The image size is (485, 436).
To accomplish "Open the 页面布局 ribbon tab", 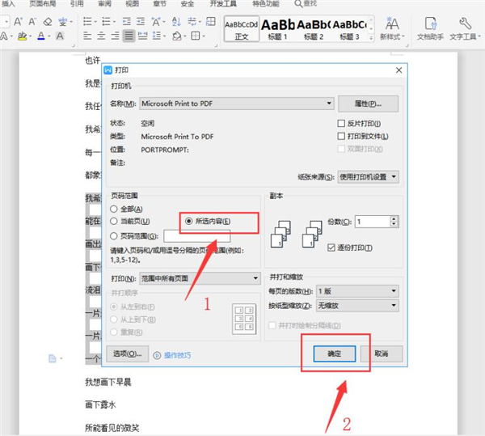I will (43, 4).
